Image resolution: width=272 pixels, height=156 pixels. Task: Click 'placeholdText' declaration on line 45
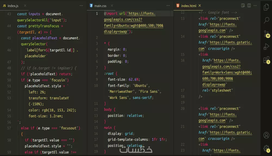(45, 38)
